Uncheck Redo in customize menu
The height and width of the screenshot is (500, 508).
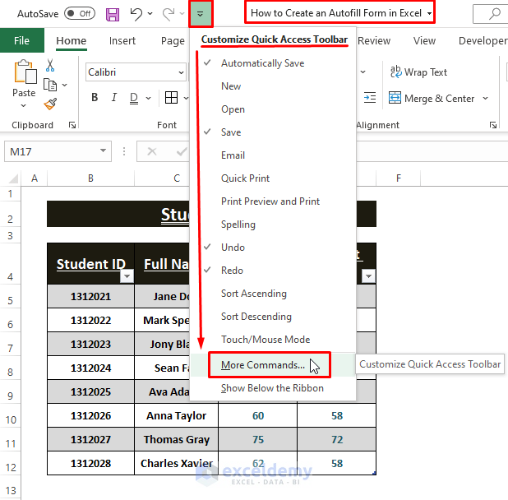point(232,271)
